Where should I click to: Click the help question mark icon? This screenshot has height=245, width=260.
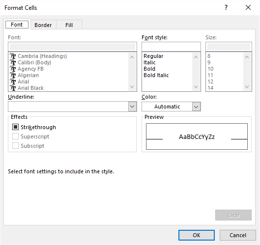pyautogui.click(x=226, y=7)
